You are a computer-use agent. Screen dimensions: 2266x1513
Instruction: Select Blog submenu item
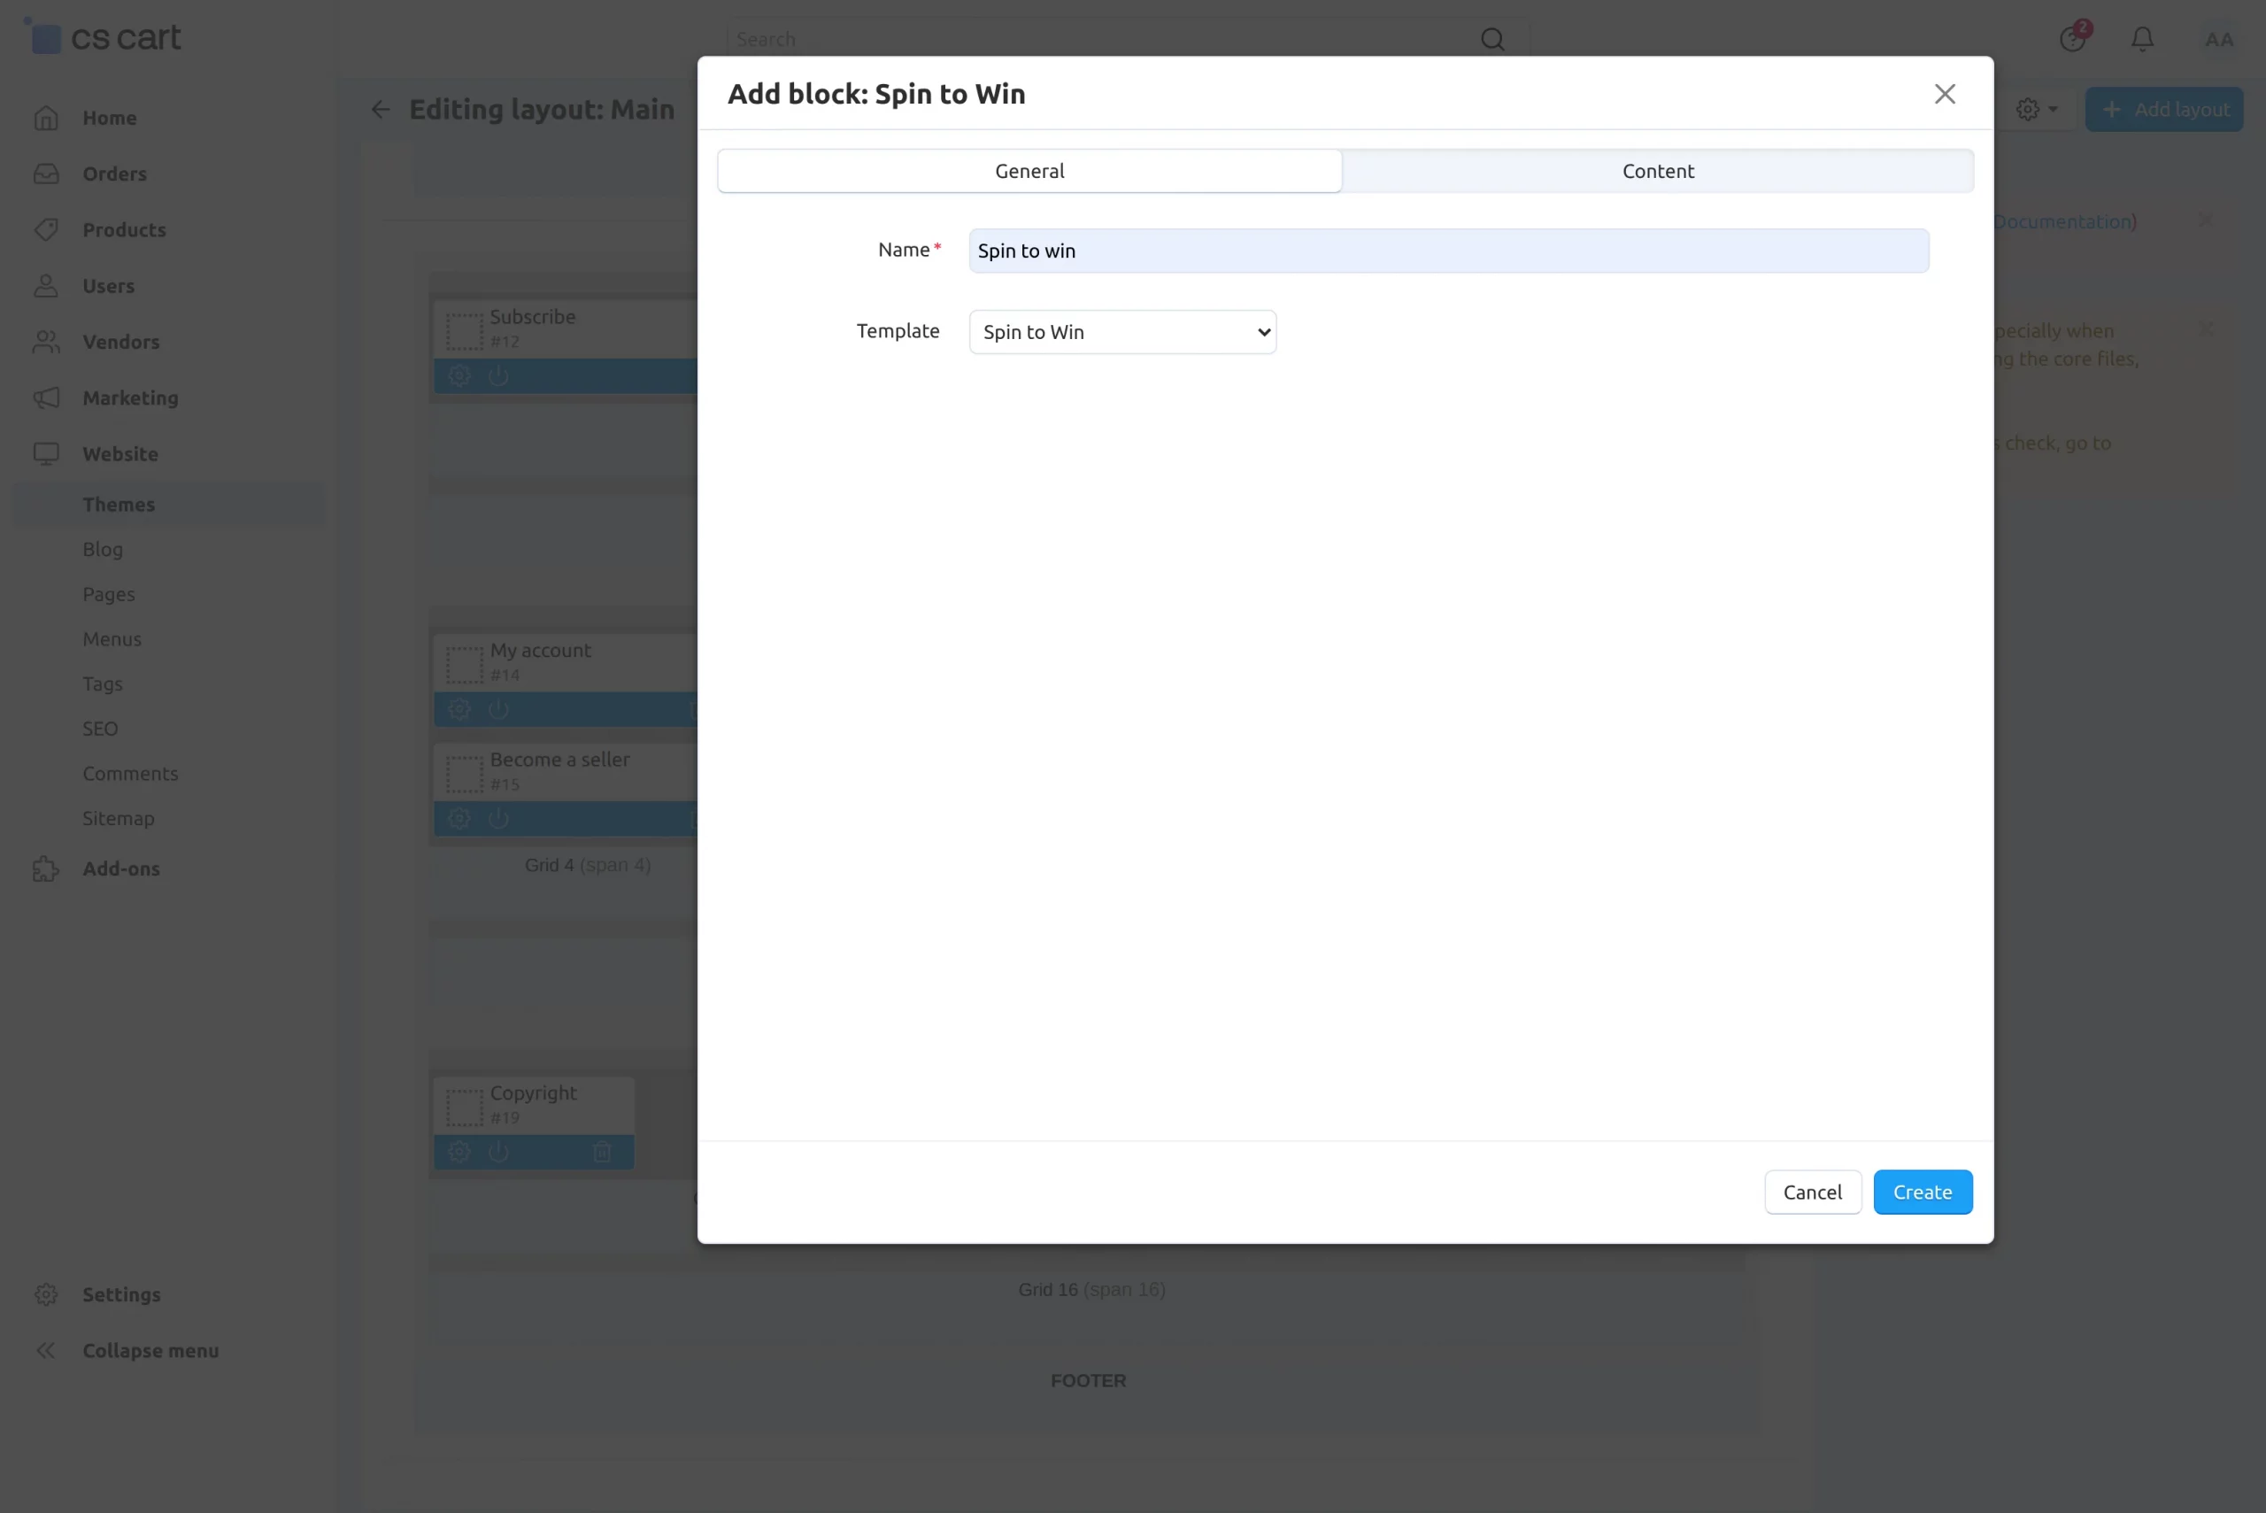(x=103, y=549)
